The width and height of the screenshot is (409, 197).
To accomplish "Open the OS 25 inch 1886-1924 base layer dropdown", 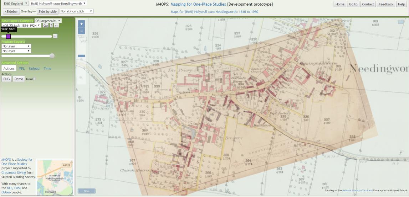I will (21, 25).
